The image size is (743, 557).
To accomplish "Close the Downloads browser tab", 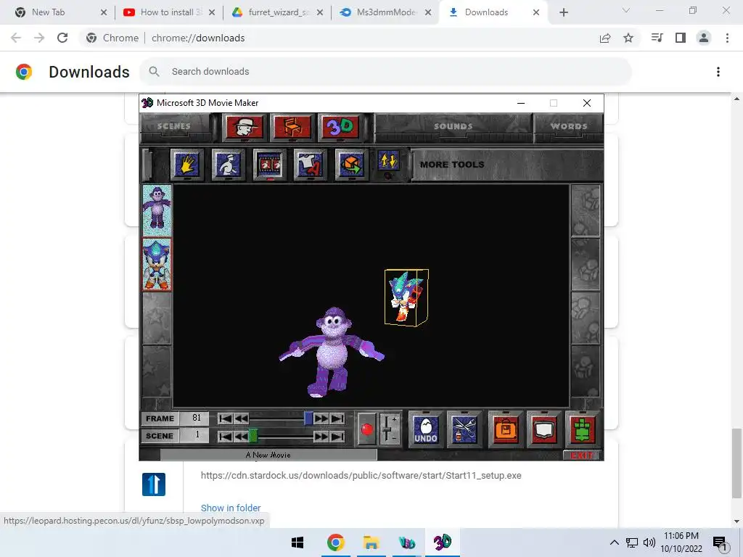I will (x=536, y=12).
